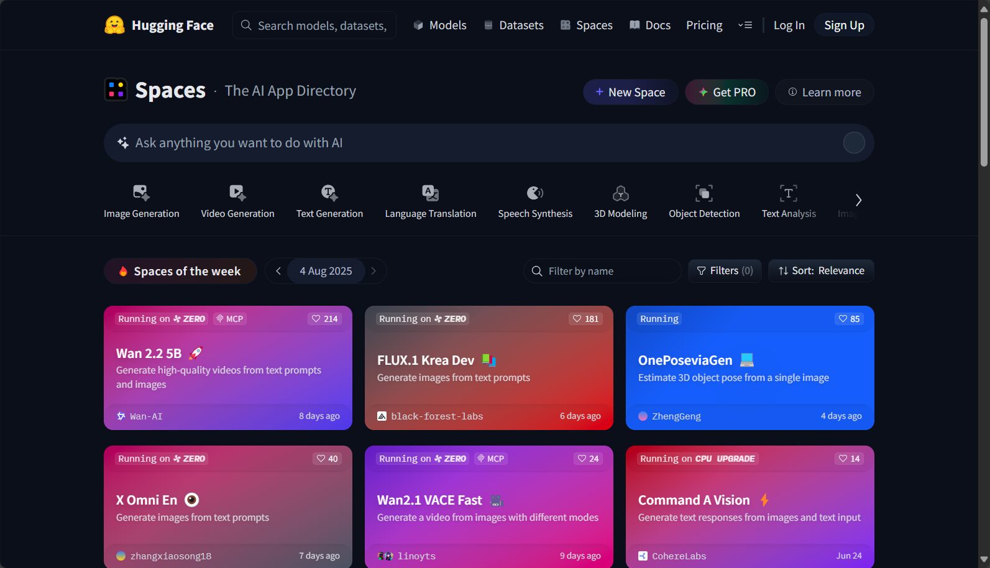The image size is (990, 568).
Task: Click the Ask anything you want input
Action: [488, 143]
